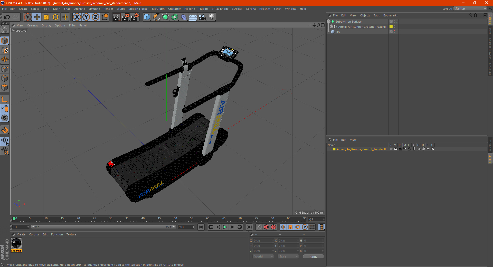Screen dimensions: 493x267
Task: Open viewport Cameras menu
Action: [x=32, y=25]
